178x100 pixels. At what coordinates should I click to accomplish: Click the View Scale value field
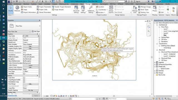pyautogui.click(x=31, y=36)
